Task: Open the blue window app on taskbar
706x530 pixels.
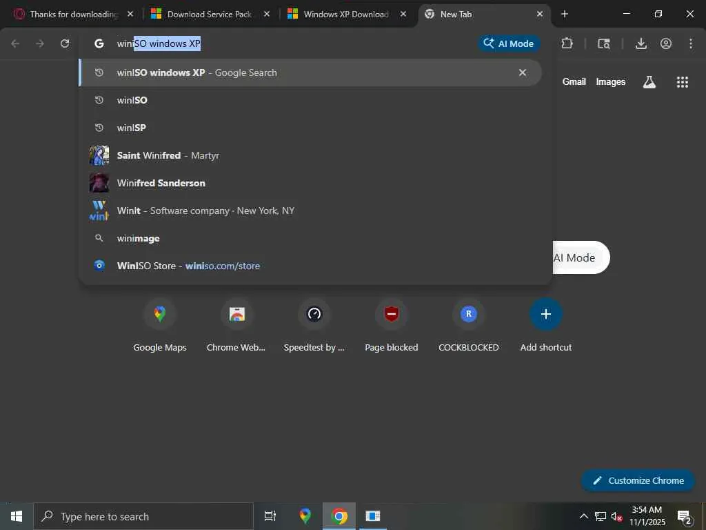Action: pyautogui.click(x=373, y=516)
